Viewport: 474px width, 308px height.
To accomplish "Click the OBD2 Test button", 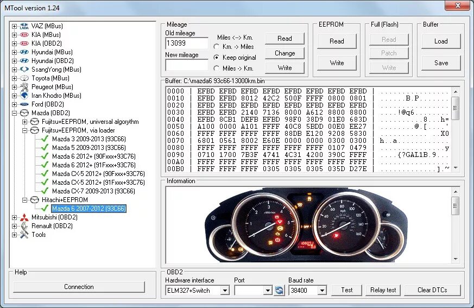I will 347,290.
